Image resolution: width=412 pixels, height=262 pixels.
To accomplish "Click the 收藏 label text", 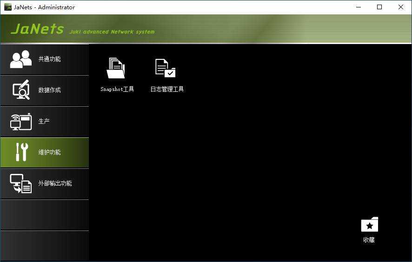I will click(369, 240).
